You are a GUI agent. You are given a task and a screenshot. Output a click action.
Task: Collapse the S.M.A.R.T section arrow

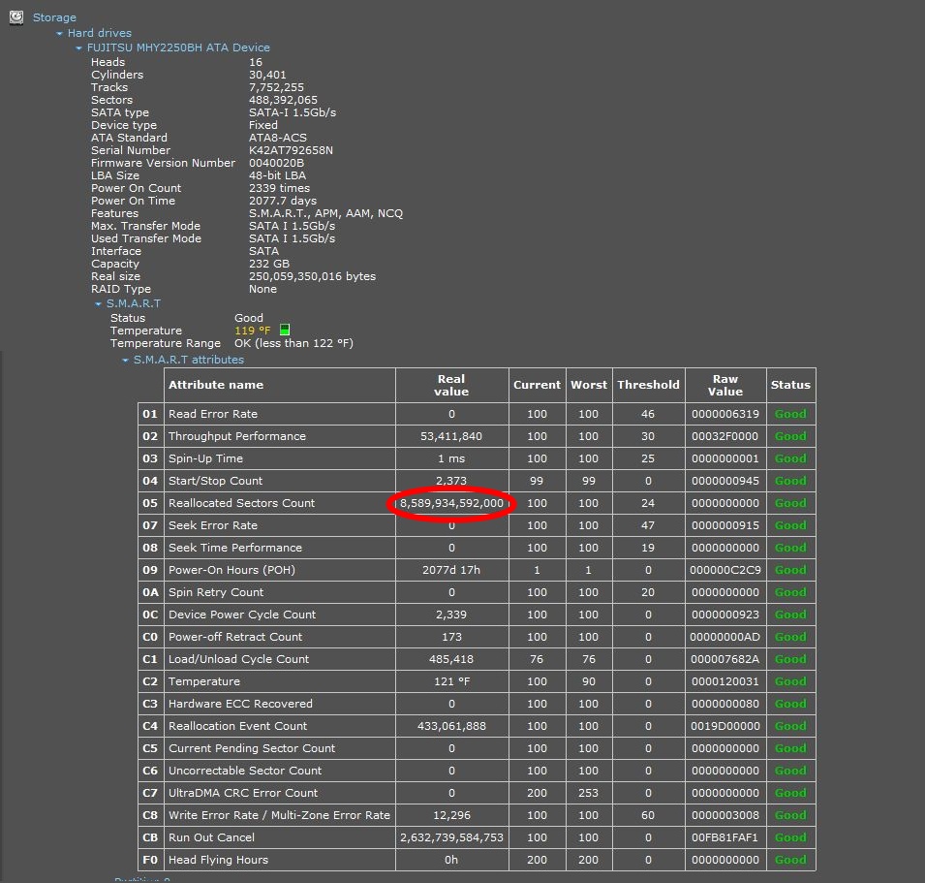98,304
